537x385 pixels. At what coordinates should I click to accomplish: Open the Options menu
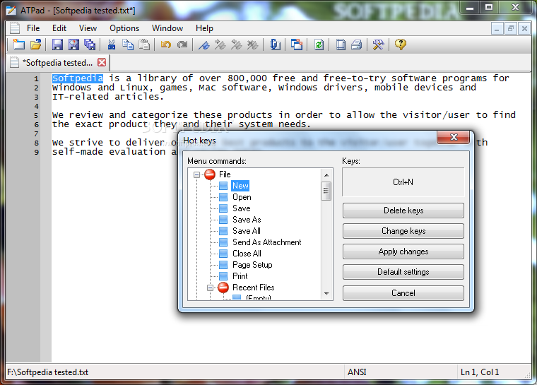click(x=124, y=28)
